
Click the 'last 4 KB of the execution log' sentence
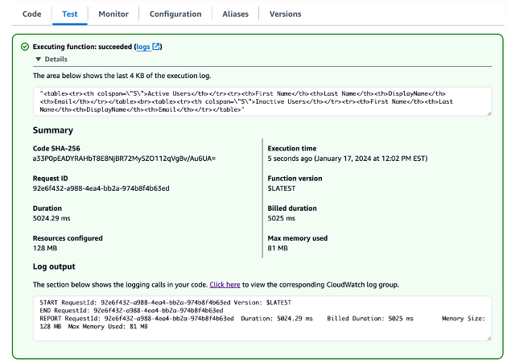[122, 76]
